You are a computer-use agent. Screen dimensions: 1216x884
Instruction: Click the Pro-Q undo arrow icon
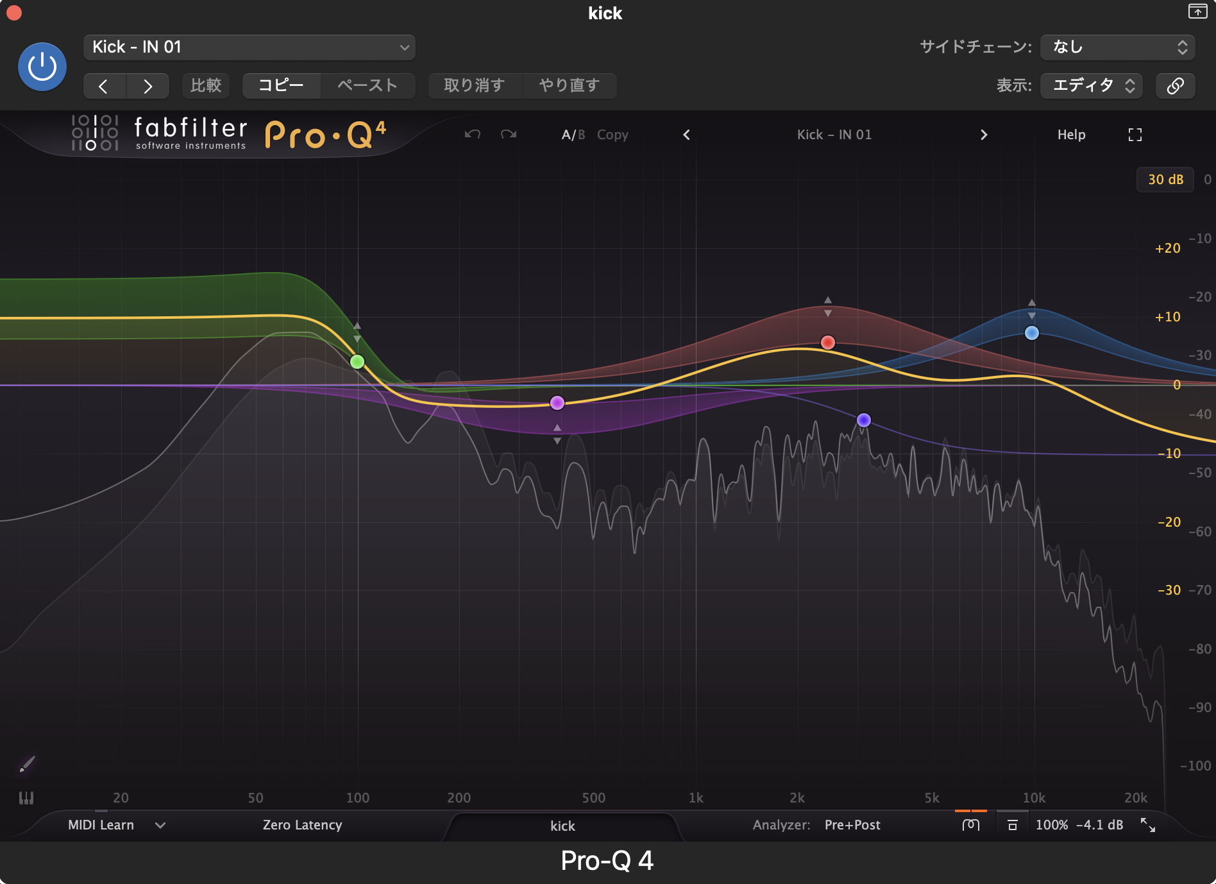[473, 134]
